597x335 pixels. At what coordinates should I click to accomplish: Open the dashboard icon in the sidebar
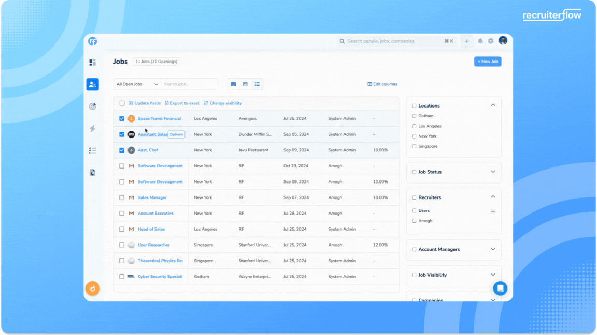click(x=92, y=63)
